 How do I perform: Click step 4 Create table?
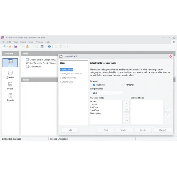[66, 82]
